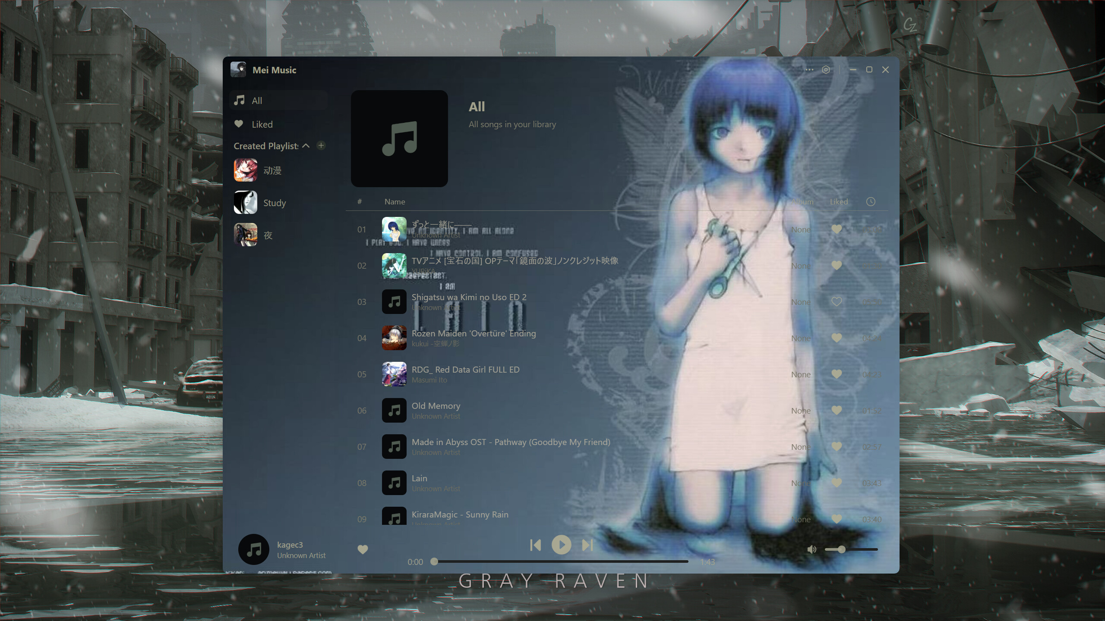Select the All music note sidebar item
Screen dimensions: 1105x621
pyautogui.click(x=278, y=100)
